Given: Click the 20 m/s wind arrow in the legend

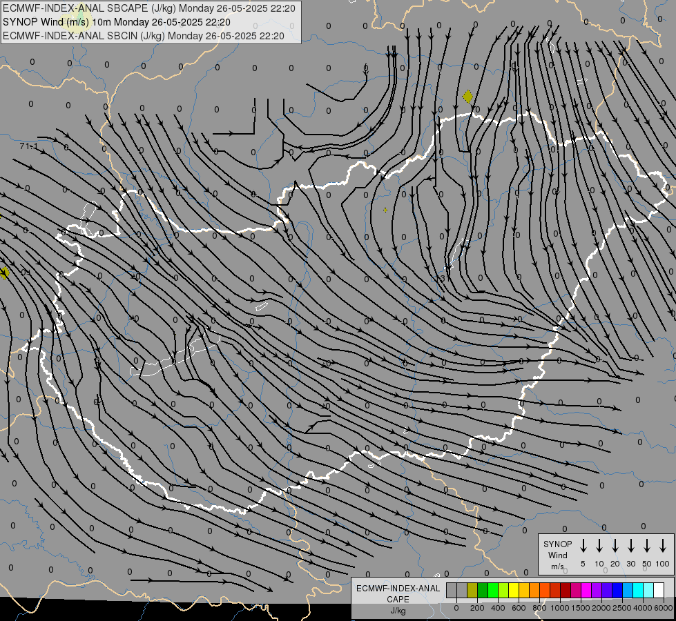Looking at the screenshot, I should pyautogui.click(x=615, y=546).
